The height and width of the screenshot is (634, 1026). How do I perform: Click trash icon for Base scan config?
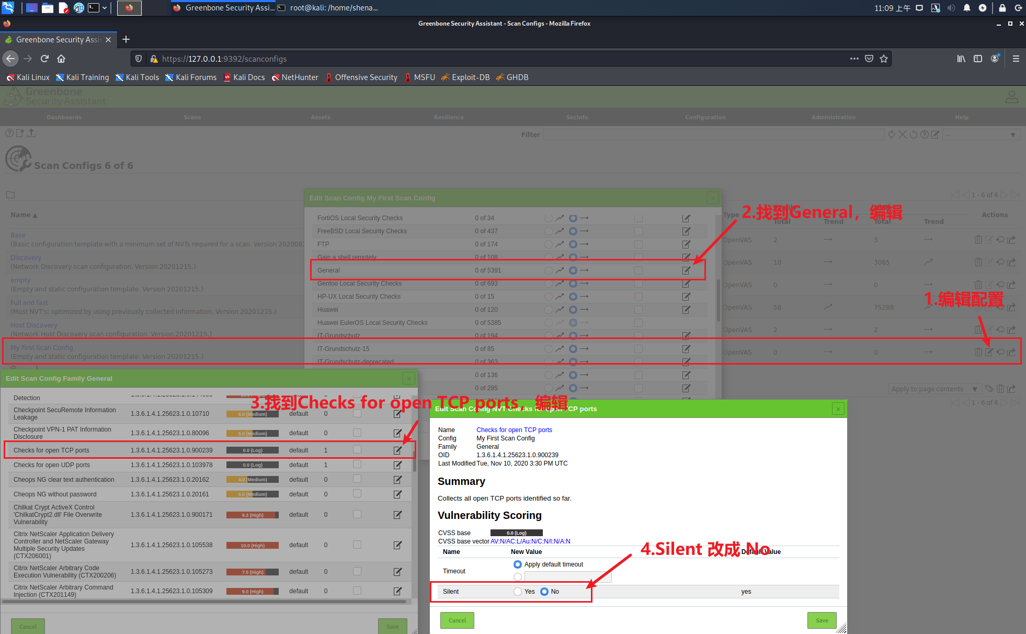(978, 240)
